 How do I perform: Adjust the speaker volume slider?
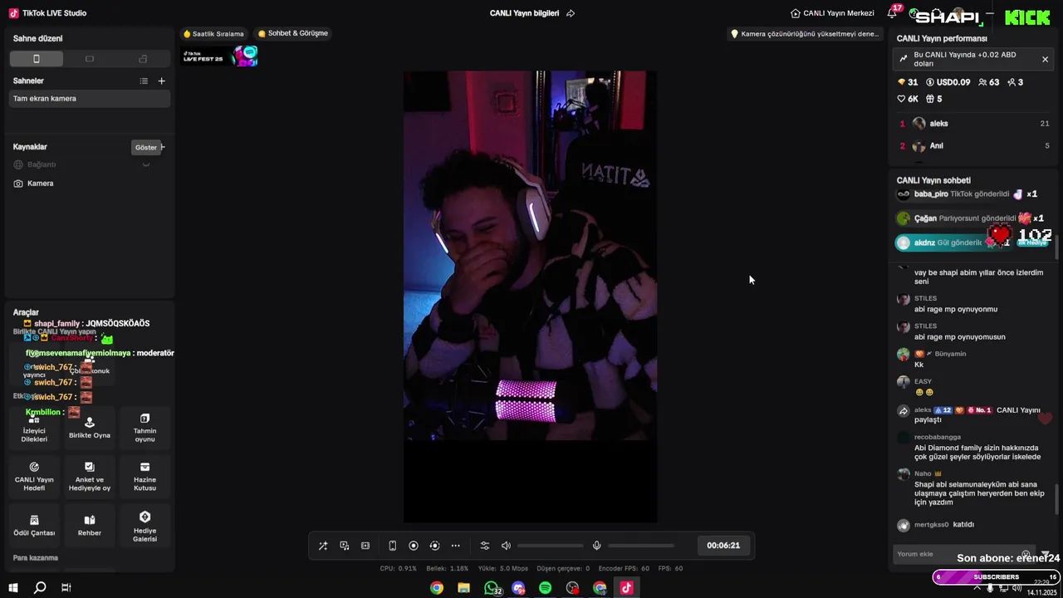pyautogui.click(x=550, y=546)
